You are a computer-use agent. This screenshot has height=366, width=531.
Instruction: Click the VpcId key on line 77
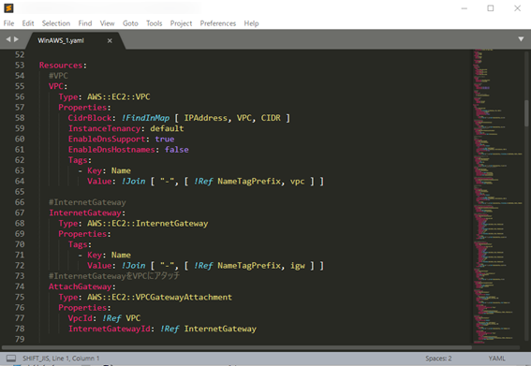point(80,318)
